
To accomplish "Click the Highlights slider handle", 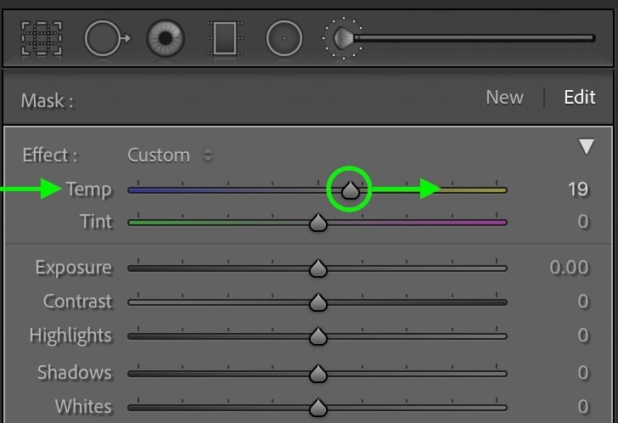I will (x=317, y=336).
